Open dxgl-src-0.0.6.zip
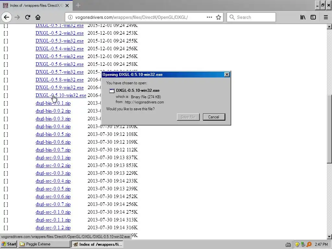The image size is (332, 249). 53,196
